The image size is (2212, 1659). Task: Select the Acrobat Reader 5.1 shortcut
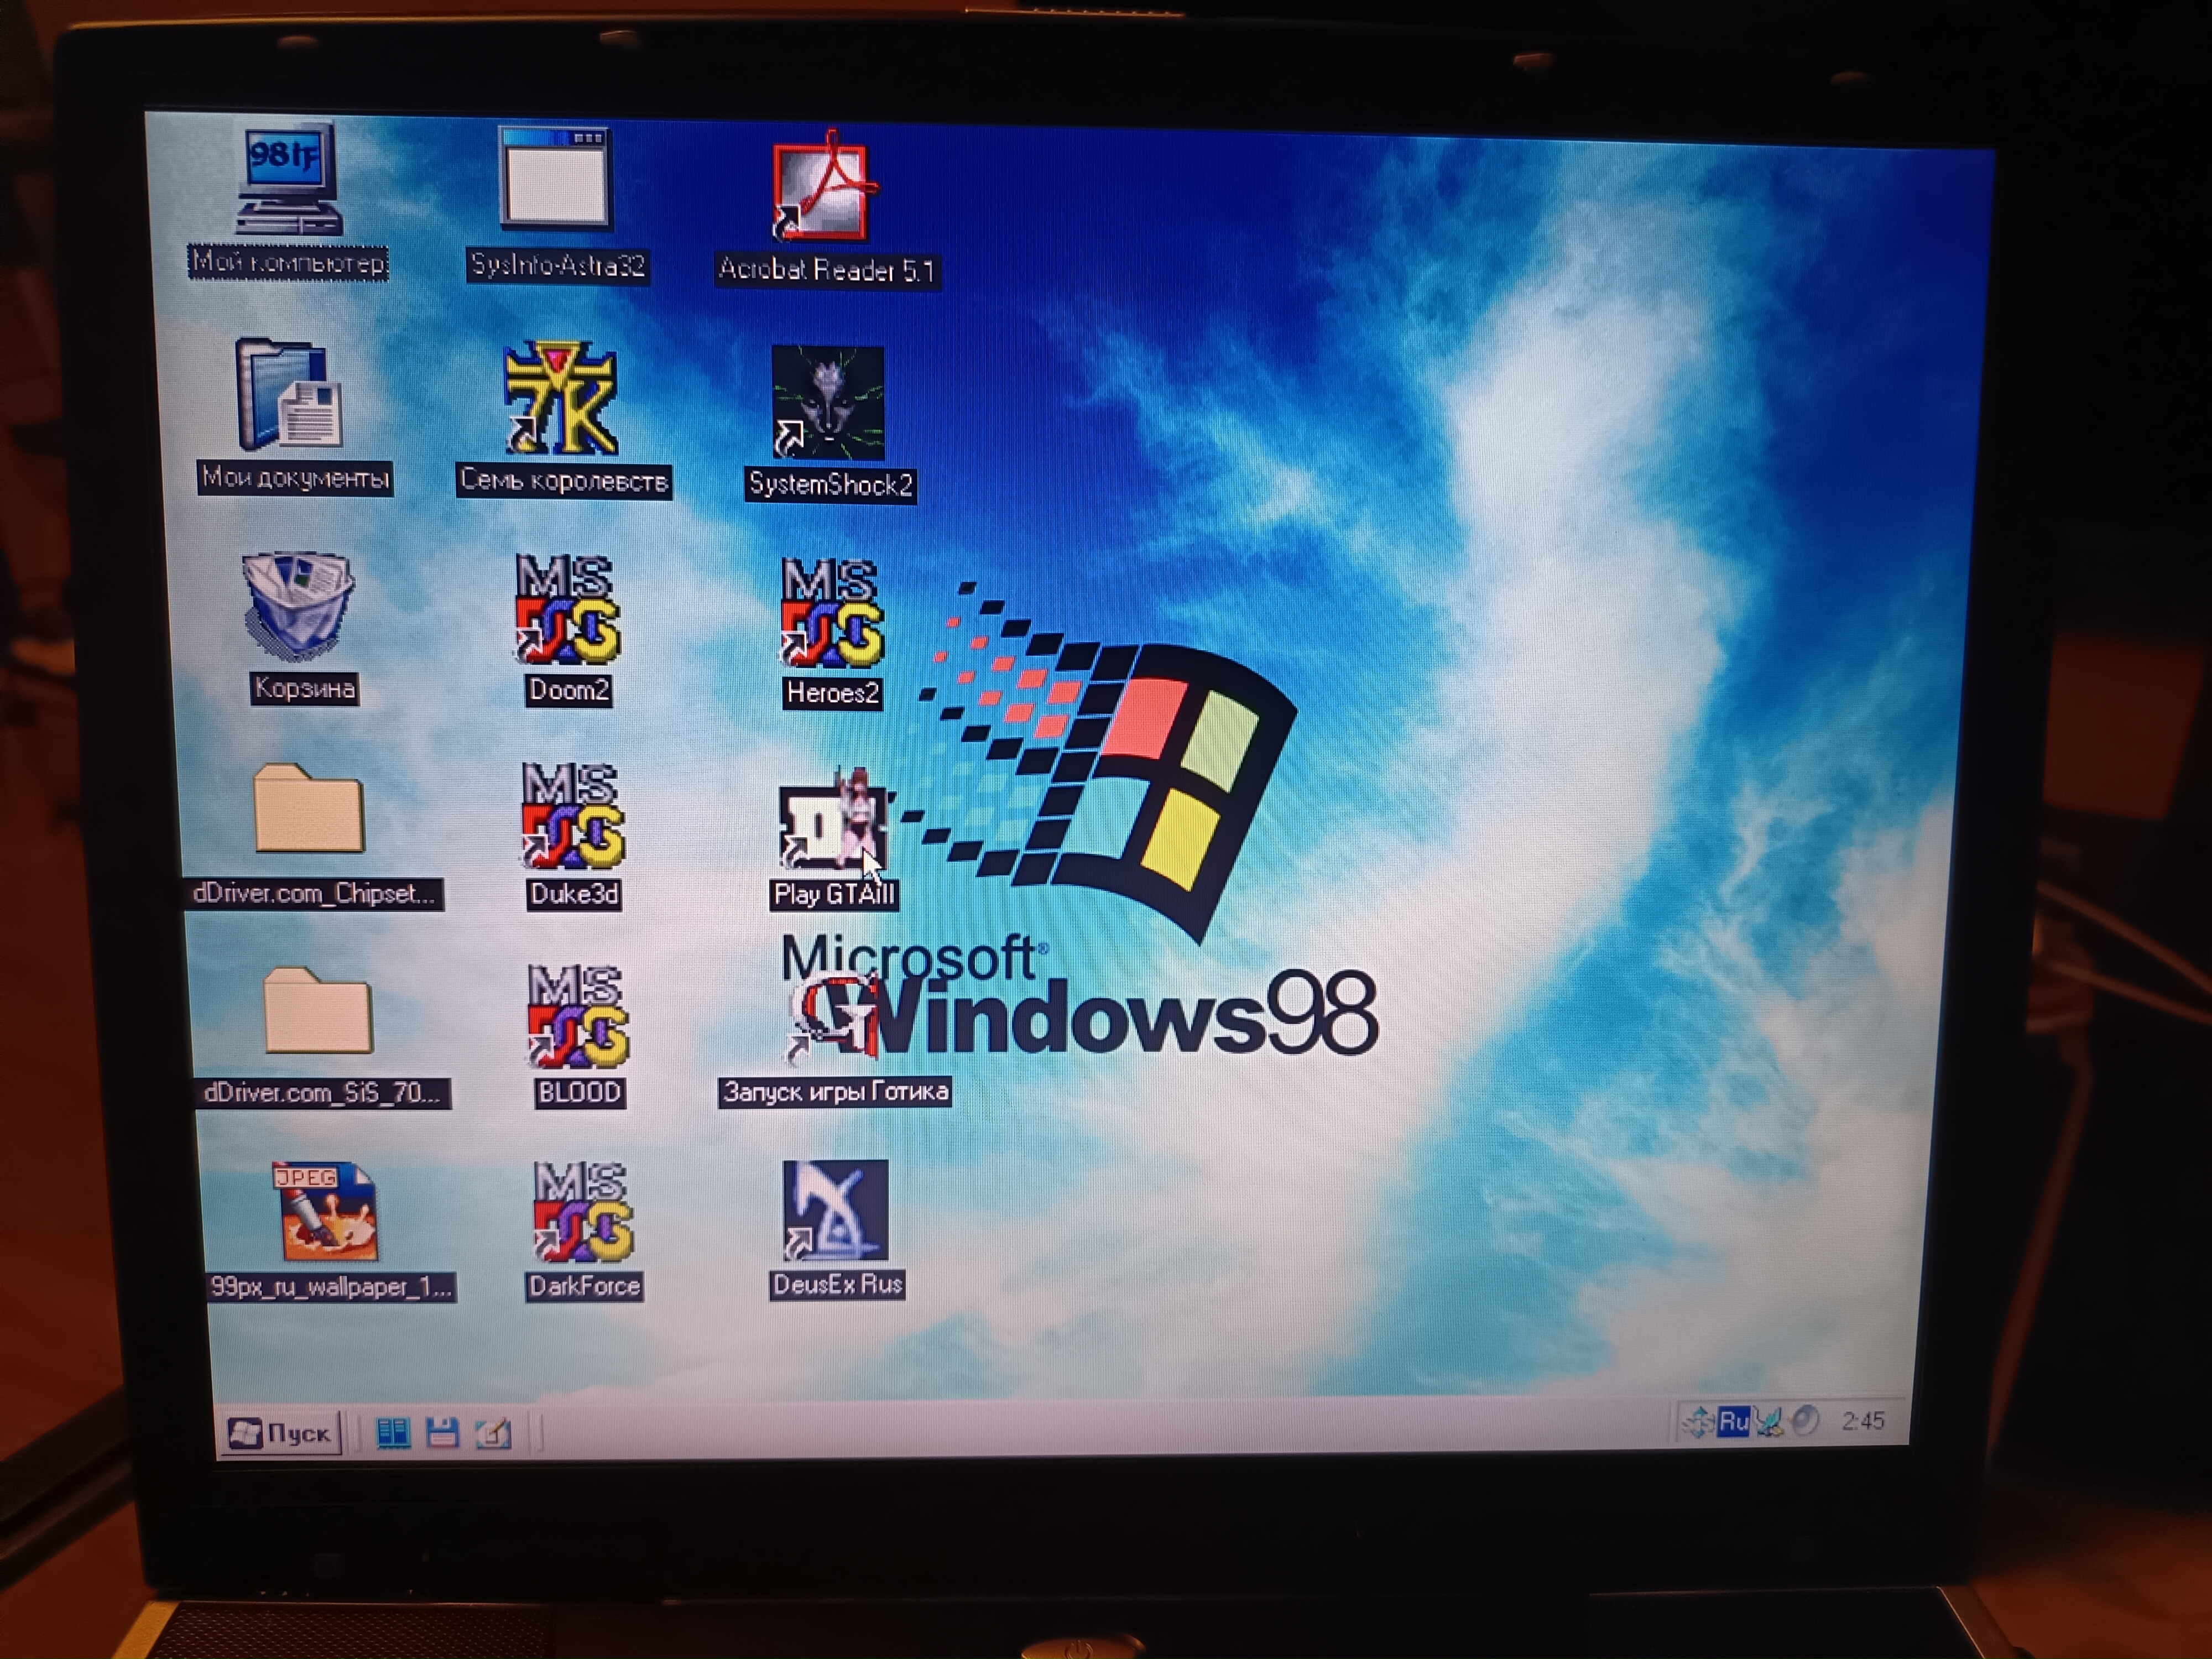point(821,190)
